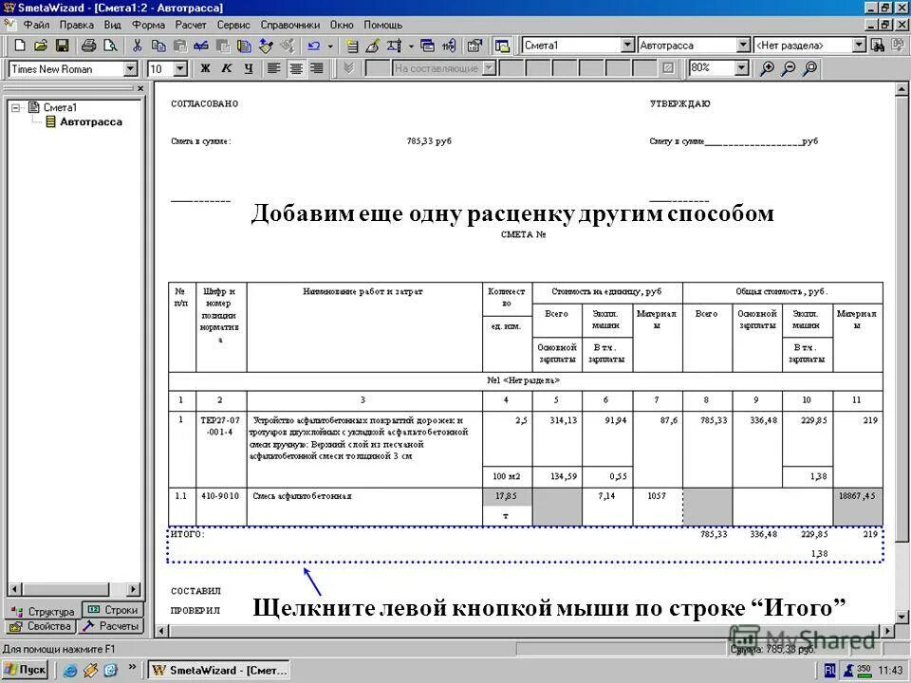Align text center
911x683 pixels.
[x=296, y=68]
